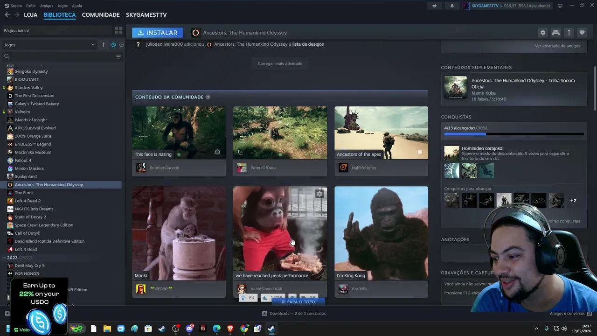This screenshot has height=336, width=597.
Task: Open Discord from the Windows taskbar
Action: point(189,329)
